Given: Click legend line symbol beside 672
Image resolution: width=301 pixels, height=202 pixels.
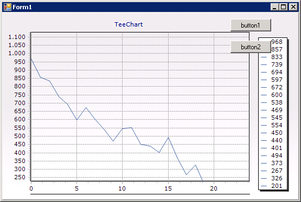Looking at the screenshot, I should pyautogui.click(x=264, y=87).
